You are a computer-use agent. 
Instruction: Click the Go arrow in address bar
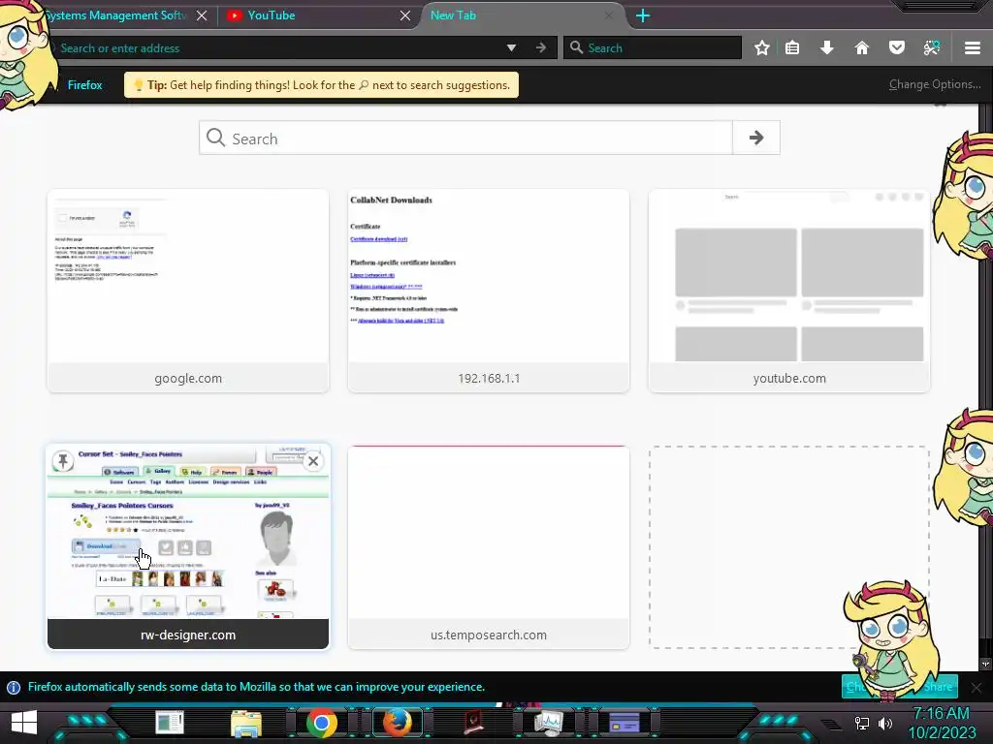point(541,48)
